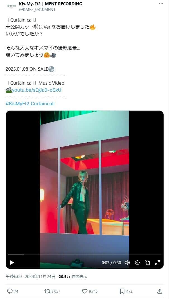The width and height of the screenshot is (170, 299).
Task: Open the Kis-My-Ft2 | MENT RECORDING profile name
Action: (x=51, y=4)
